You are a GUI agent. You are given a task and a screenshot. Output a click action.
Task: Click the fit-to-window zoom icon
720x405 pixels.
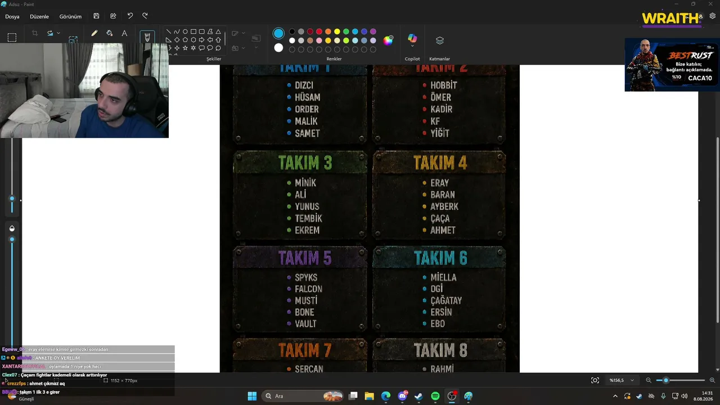click(595, 380)
